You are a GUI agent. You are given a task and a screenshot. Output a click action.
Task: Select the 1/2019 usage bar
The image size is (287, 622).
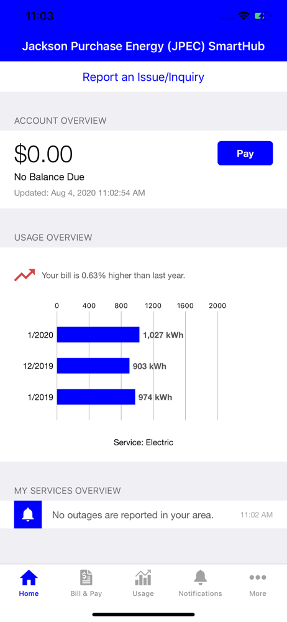tap(96, 397)
